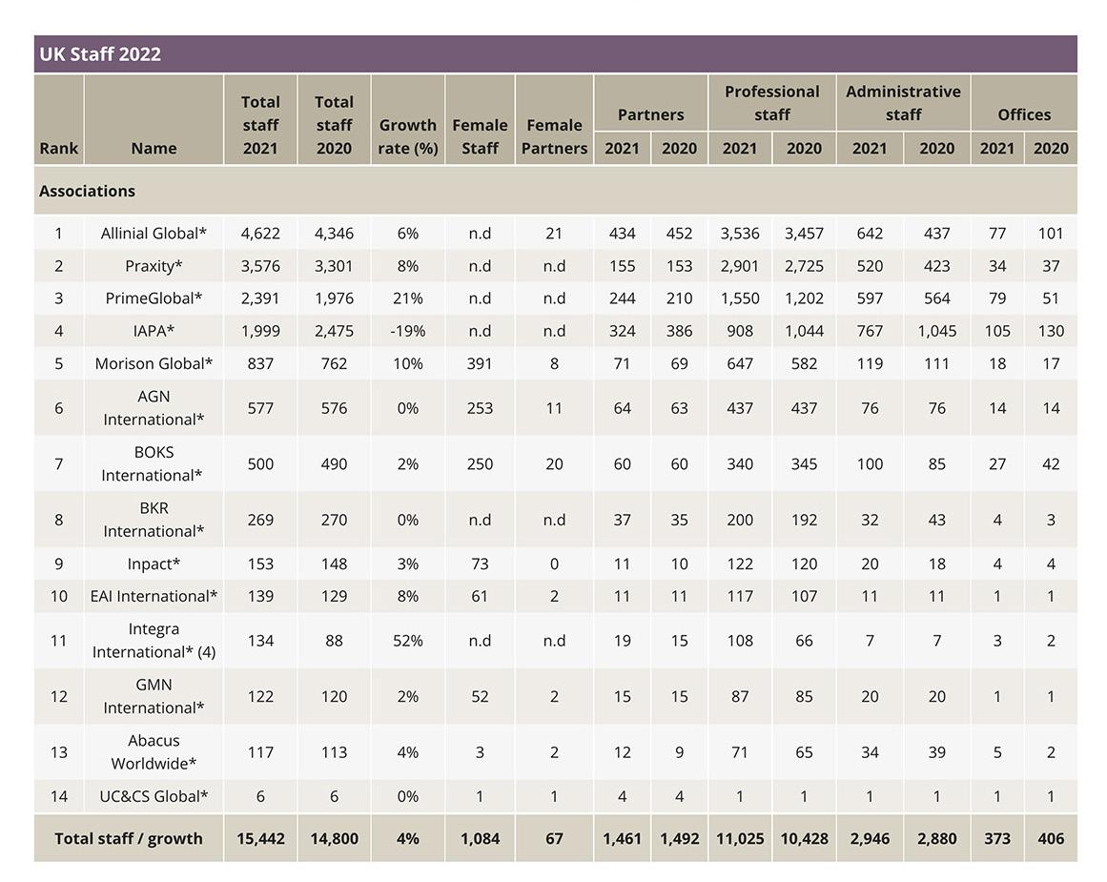Viewport: 1107px width, 882px height.
Task: Click AGN International's 253 female staff value
Action: [x=480, y=407]
